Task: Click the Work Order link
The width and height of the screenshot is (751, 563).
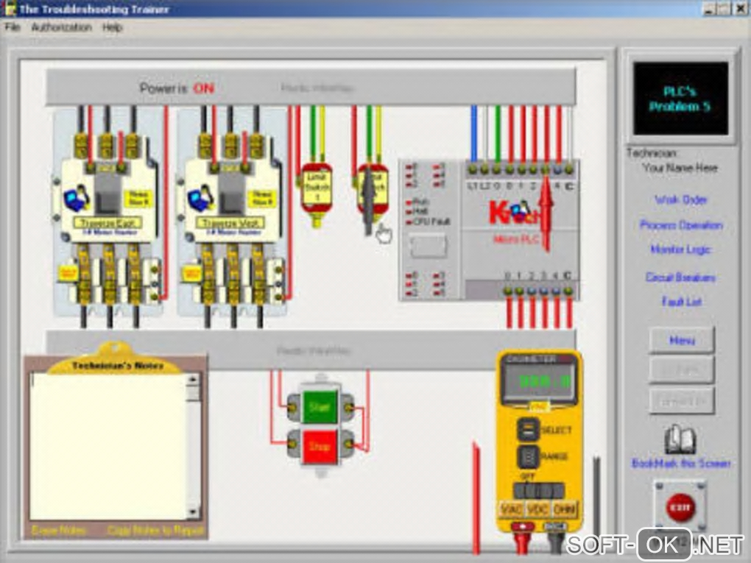Action: pos(680,199)
